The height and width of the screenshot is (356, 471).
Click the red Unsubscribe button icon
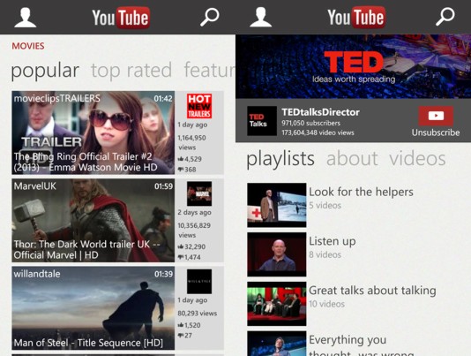[x=436, y=116]
